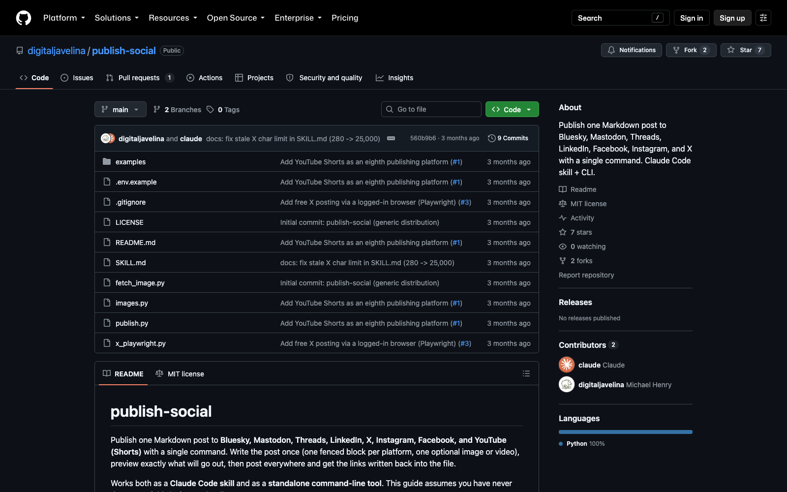Open pull request #3 link in .gitignore row
The width and height of the screenshot is (787, 492).
click(x=465, y=202)
